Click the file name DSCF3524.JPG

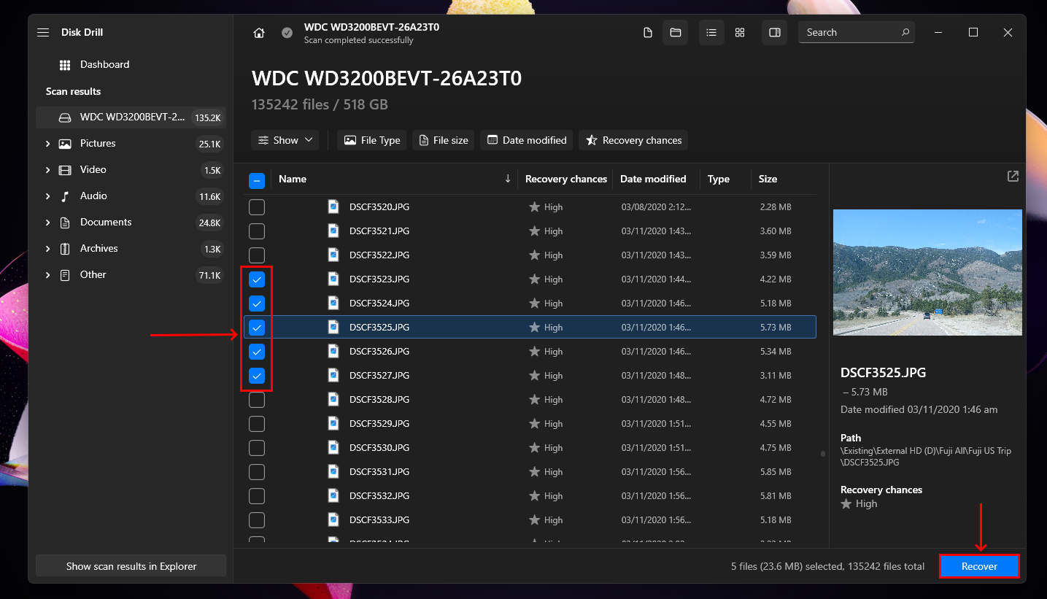[379, 304]
